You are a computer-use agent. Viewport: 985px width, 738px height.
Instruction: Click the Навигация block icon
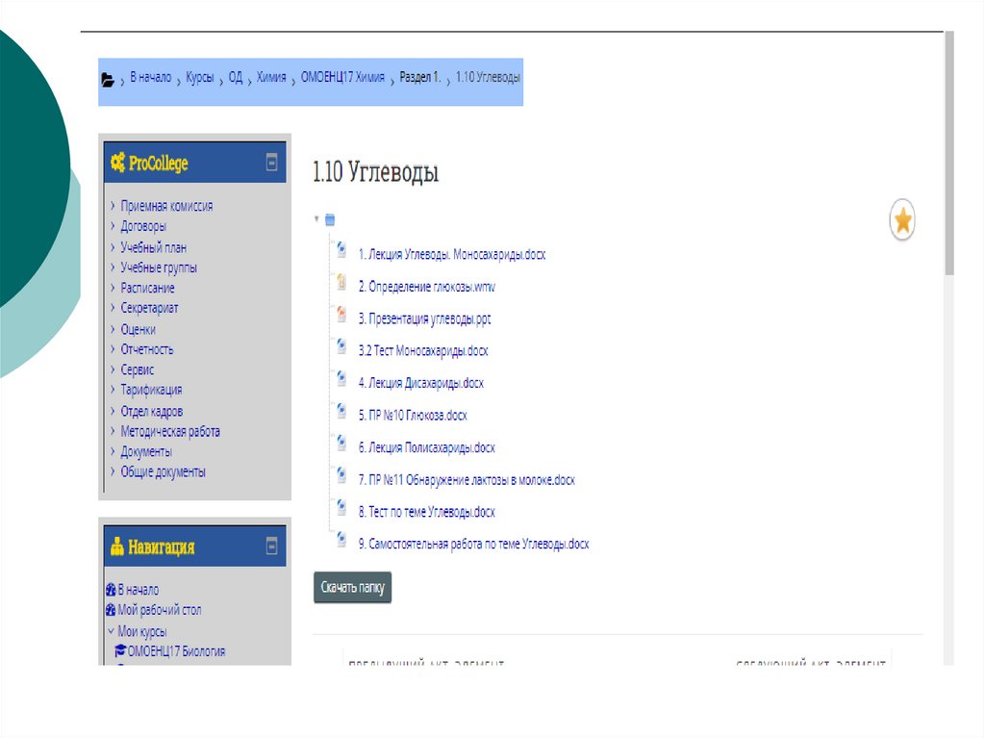[x=116, y=547]
